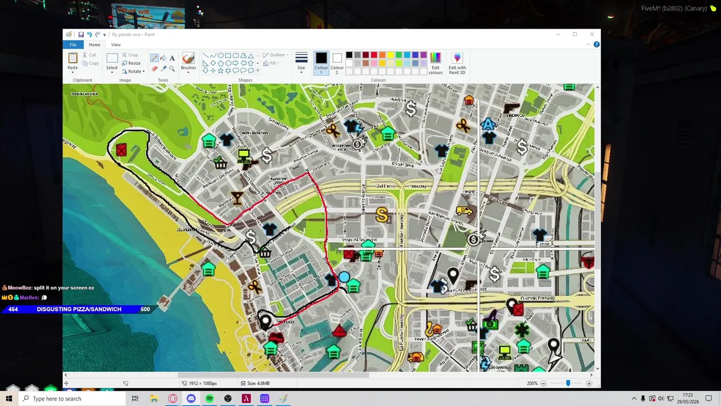Pick the Line shape from the Shapes gallery
Screen dimensions: 721x406
(206, 55)
